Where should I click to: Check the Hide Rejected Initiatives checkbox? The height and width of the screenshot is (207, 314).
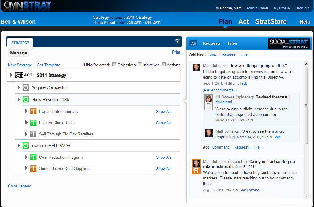140,65
